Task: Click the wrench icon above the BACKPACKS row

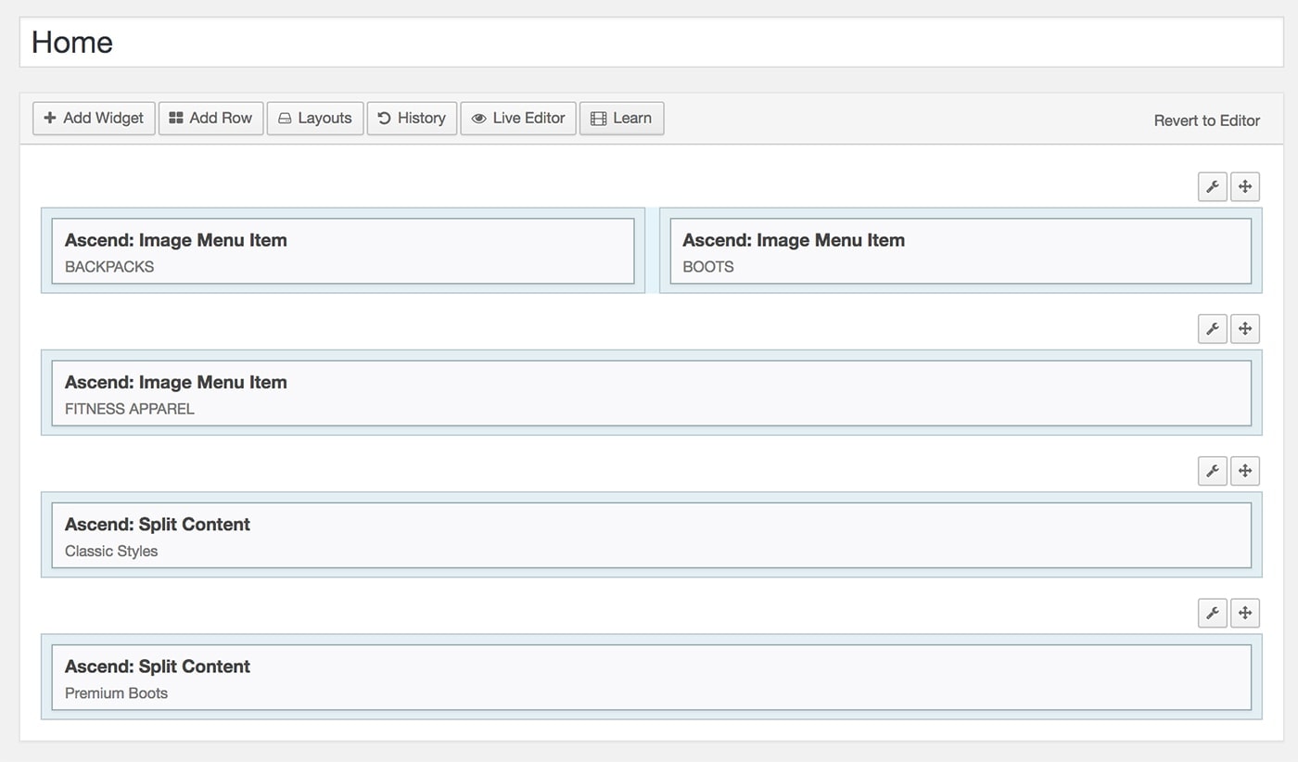Action: (x=1212, y=186)
